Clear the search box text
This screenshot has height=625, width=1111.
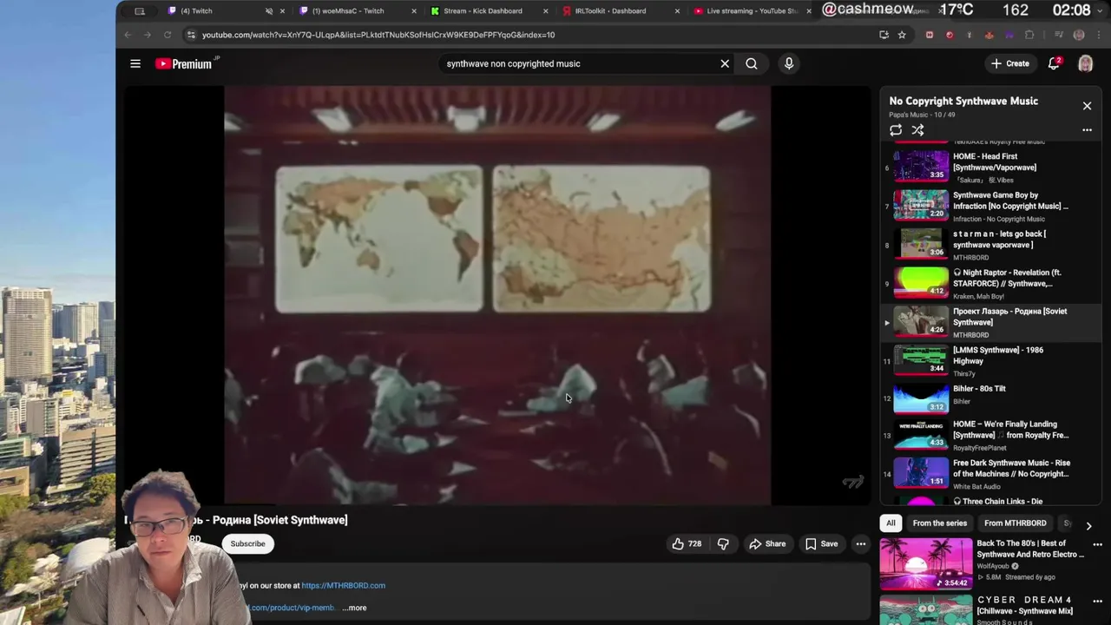(725, 63)
